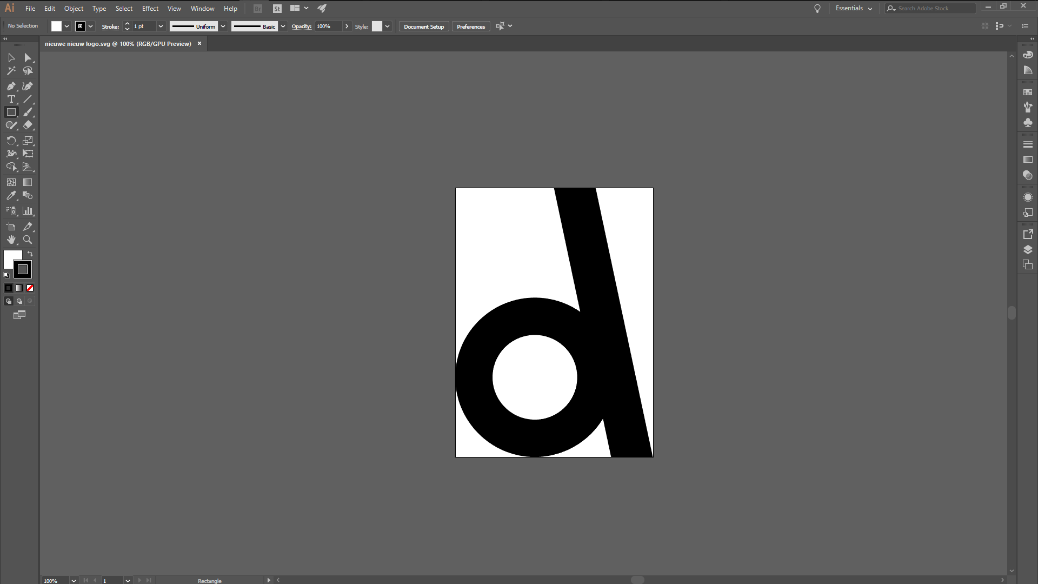Image resolution: width=1038 pixels, height=584 pixels.
Task: Select the Pen tool
Action: click(11, 86)
